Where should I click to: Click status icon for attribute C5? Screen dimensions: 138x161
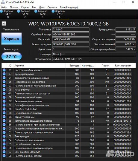pyautogui.click(x=4, y=144)
